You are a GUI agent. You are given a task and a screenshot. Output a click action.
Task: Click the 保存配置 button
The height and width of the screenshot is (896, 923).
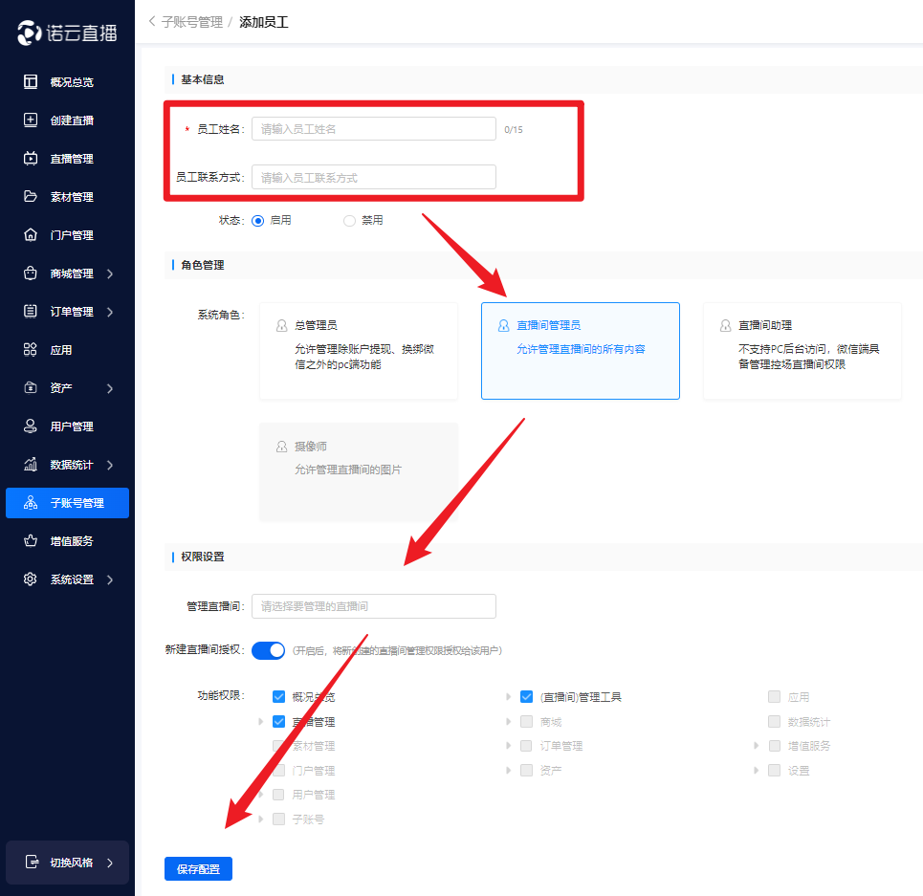198,869
